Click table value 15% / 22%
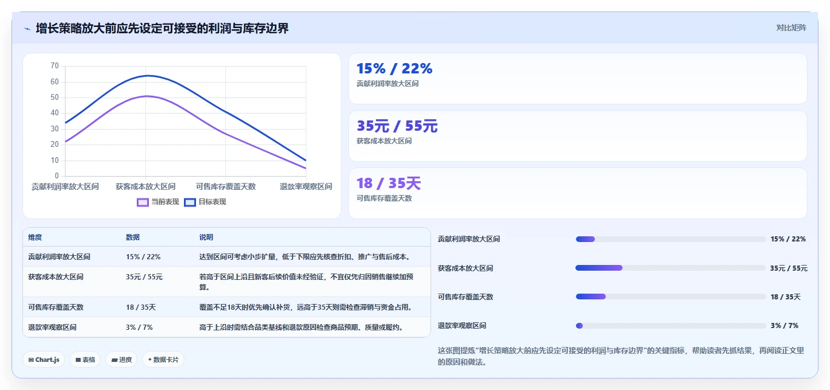830x390 pixels. tap(143, 257)
